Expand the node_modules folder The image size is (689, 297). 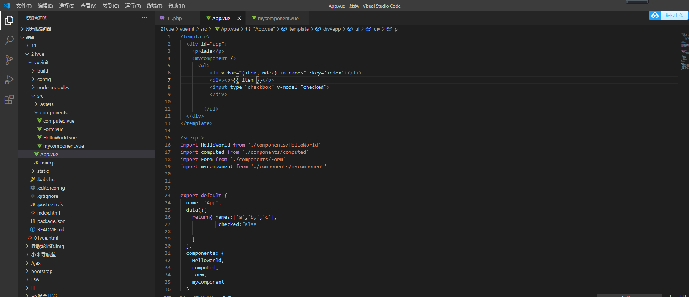pos(87,87)
